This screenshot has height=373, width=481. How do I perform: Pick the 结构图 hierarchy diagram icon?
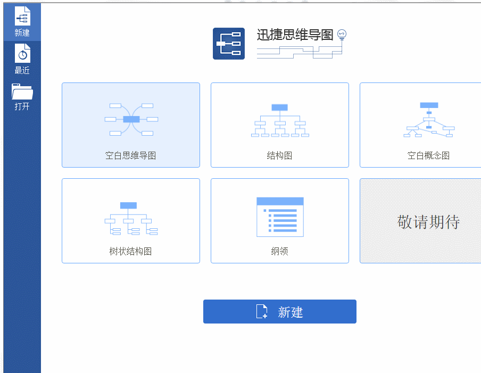[x=280, y=120]
